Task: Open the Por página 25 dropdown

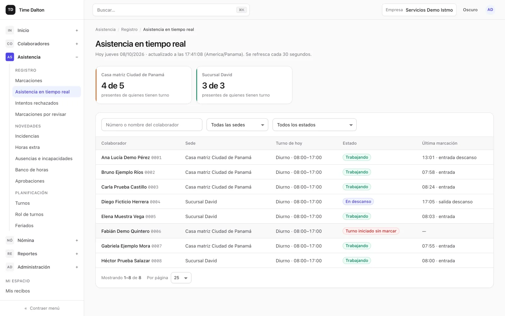Action: (181, 278)
